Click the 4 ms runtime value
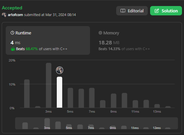 (x=15, y=43)
